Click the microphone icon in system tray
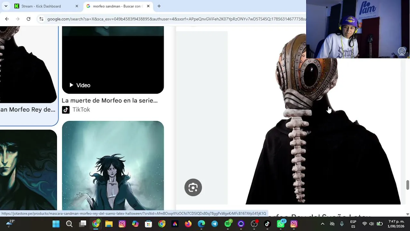The image size is (410, 231). [342, 224]
